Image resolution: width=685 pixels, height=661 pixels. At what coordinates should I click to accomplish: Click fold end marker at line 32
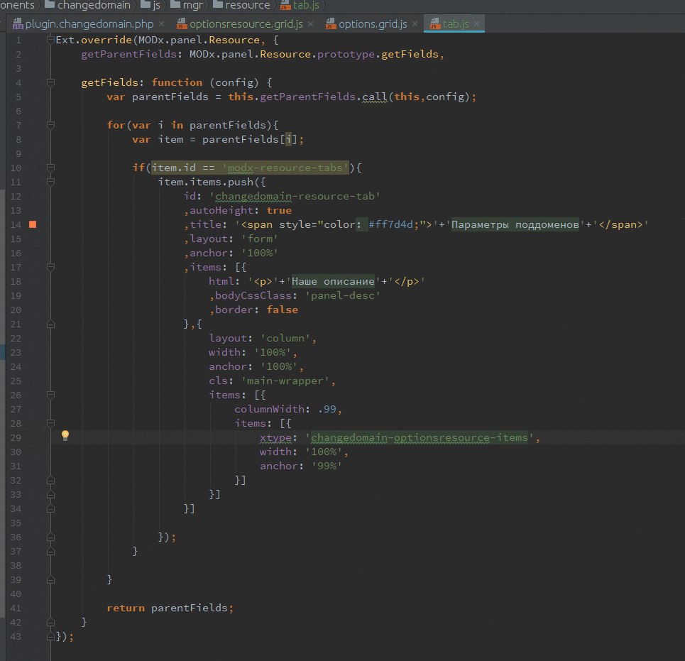coord(50,480)
